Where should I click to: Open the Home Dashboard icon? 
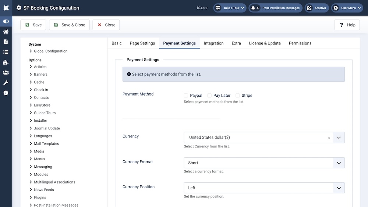coord(6,32)
